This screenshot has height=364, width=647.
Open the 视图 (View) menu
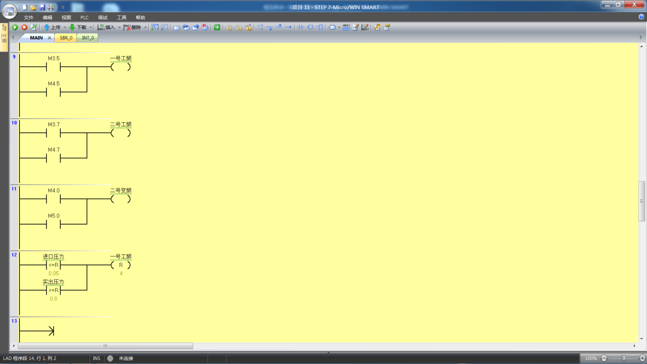point(66,17)
